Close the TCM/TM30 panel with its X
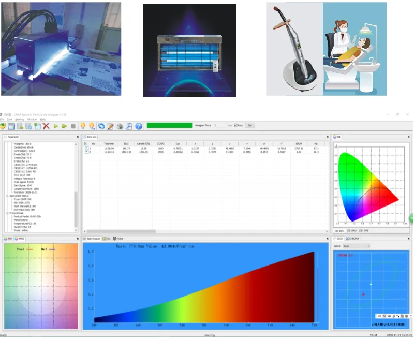 tap(78, 239)
